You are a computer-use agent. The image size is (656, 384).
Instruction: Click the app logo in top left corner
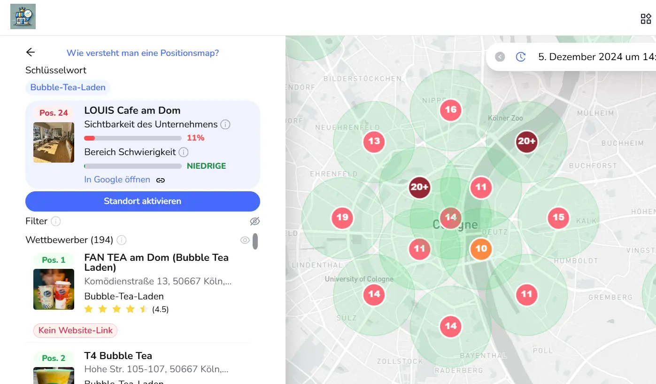coord(23,17)
